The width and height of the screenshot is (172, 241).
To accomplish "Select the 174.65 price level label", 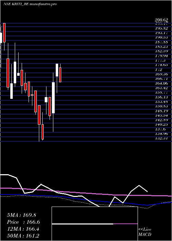I will coord(161,65).
